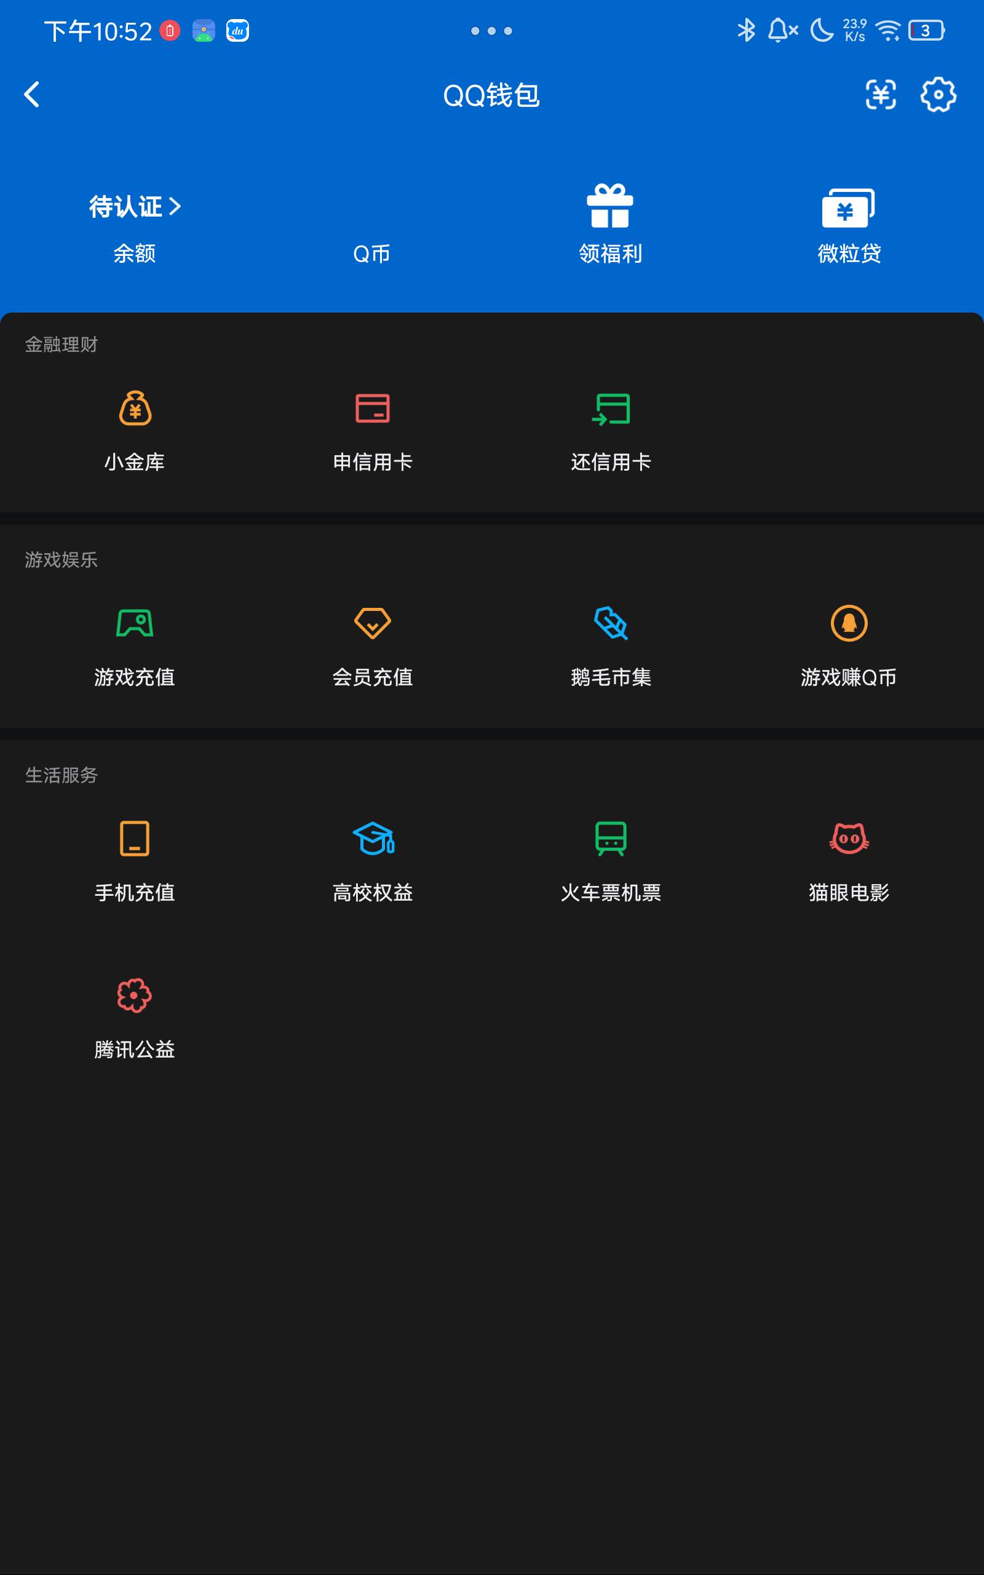Screen dimensions: 984x1575
Task: Tap the 金融理财 section header
Action: [x=61, y=345]
